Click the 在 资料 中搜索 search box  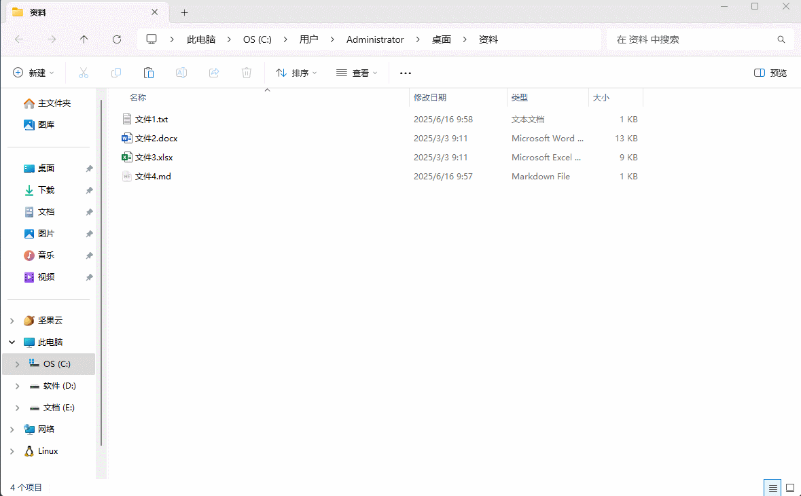[693, 39]
